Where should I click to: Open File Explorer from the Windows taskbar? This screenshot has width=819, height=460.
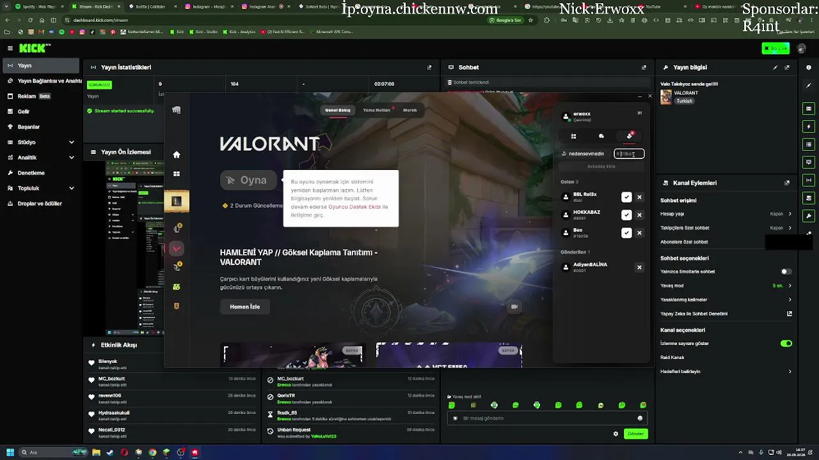[96, 452]
